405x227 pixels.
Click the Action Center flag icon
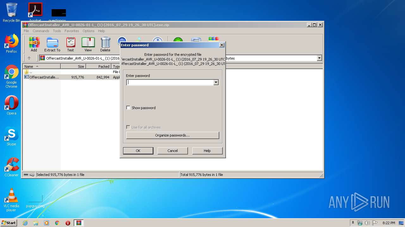[x=375, y=223]
